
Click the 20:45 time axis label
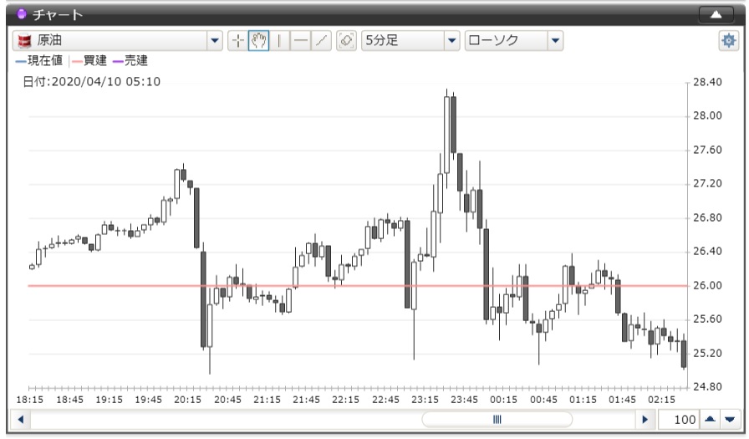pyautogui.click(x=227, y=400)
